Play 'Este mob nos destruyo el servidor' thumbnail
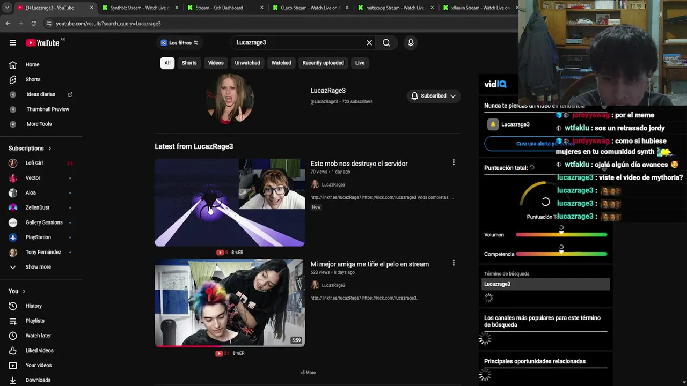 [230, 203]
